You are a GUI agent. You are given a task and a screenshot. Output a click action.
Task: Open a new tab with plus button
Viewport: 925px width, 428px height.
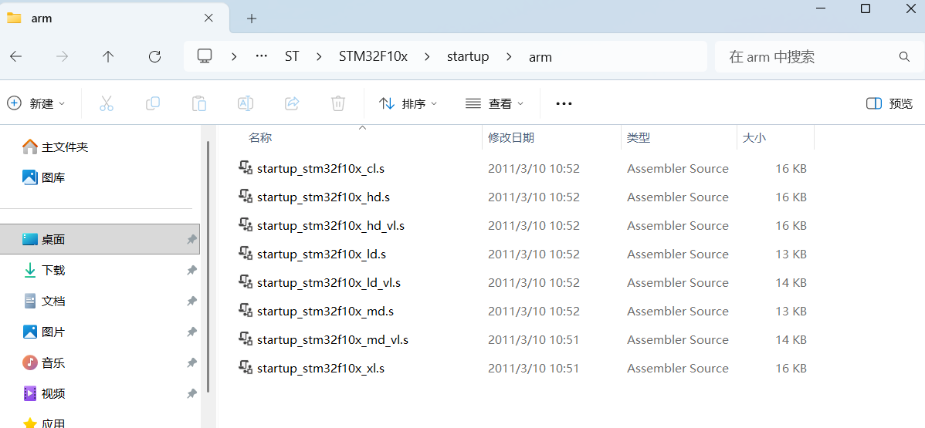click(252, 19)
